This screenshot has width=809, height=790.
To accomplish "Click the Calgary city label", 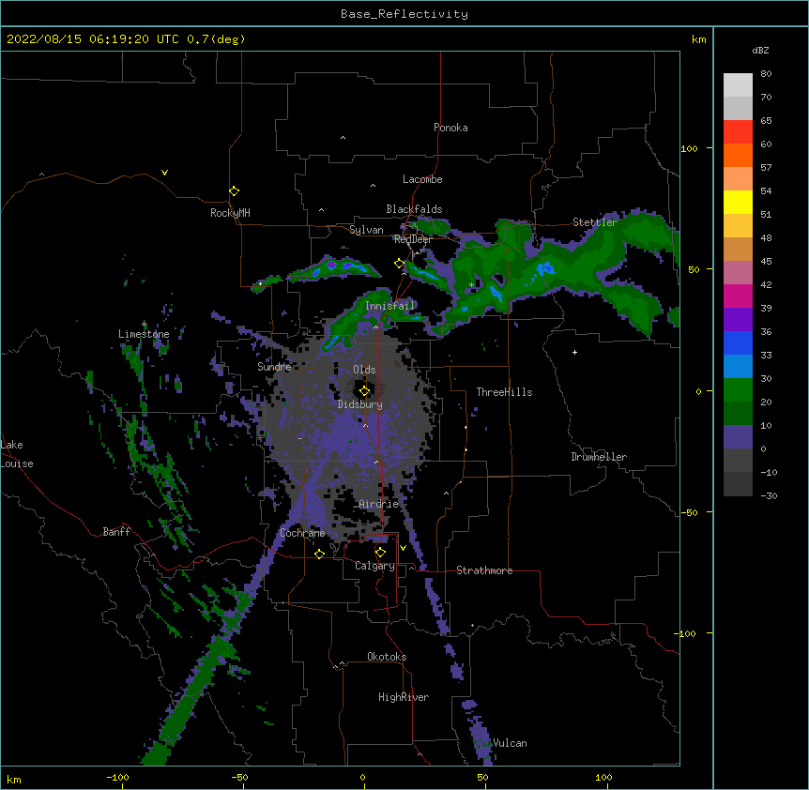I will 374,566.
